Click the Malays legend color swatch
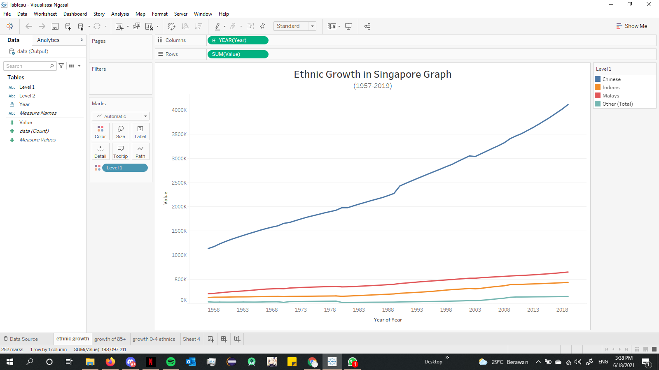This screenshot has height=370, width=659. [x=598, y=95]
